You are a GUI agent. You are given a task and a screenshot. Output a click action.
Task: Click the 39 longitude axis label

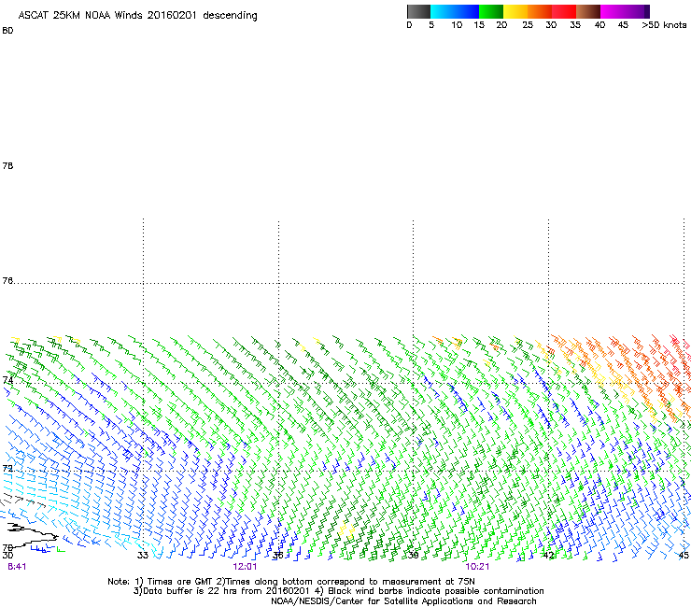[413, 556]
